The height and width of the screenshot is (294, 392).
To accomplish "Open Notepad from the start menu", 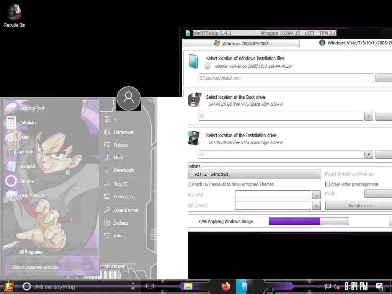I will point(21,166).
